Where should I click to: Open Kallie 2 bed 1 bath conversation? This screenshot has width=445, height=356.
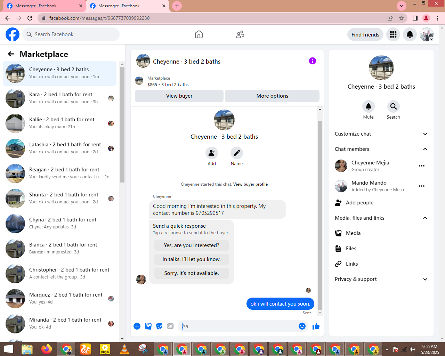[x=60, y=123]
